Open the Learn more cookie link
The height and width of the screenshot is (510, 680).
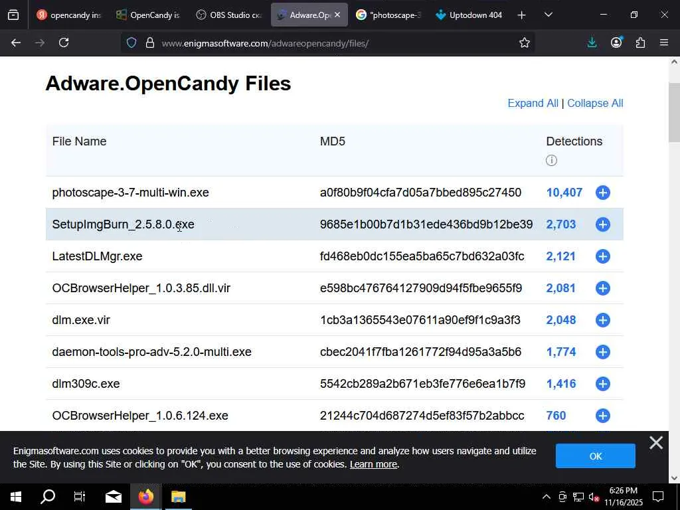(373, 464)
